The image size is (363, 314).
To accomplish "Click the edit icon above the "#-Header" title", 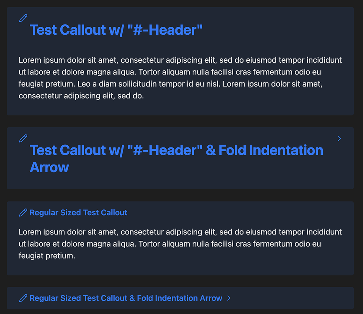I will click(23, 18).
